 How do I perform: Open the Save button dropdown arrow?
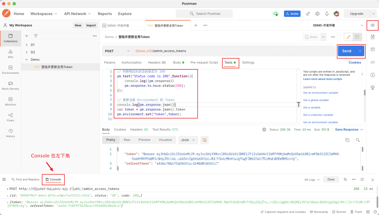323,37
